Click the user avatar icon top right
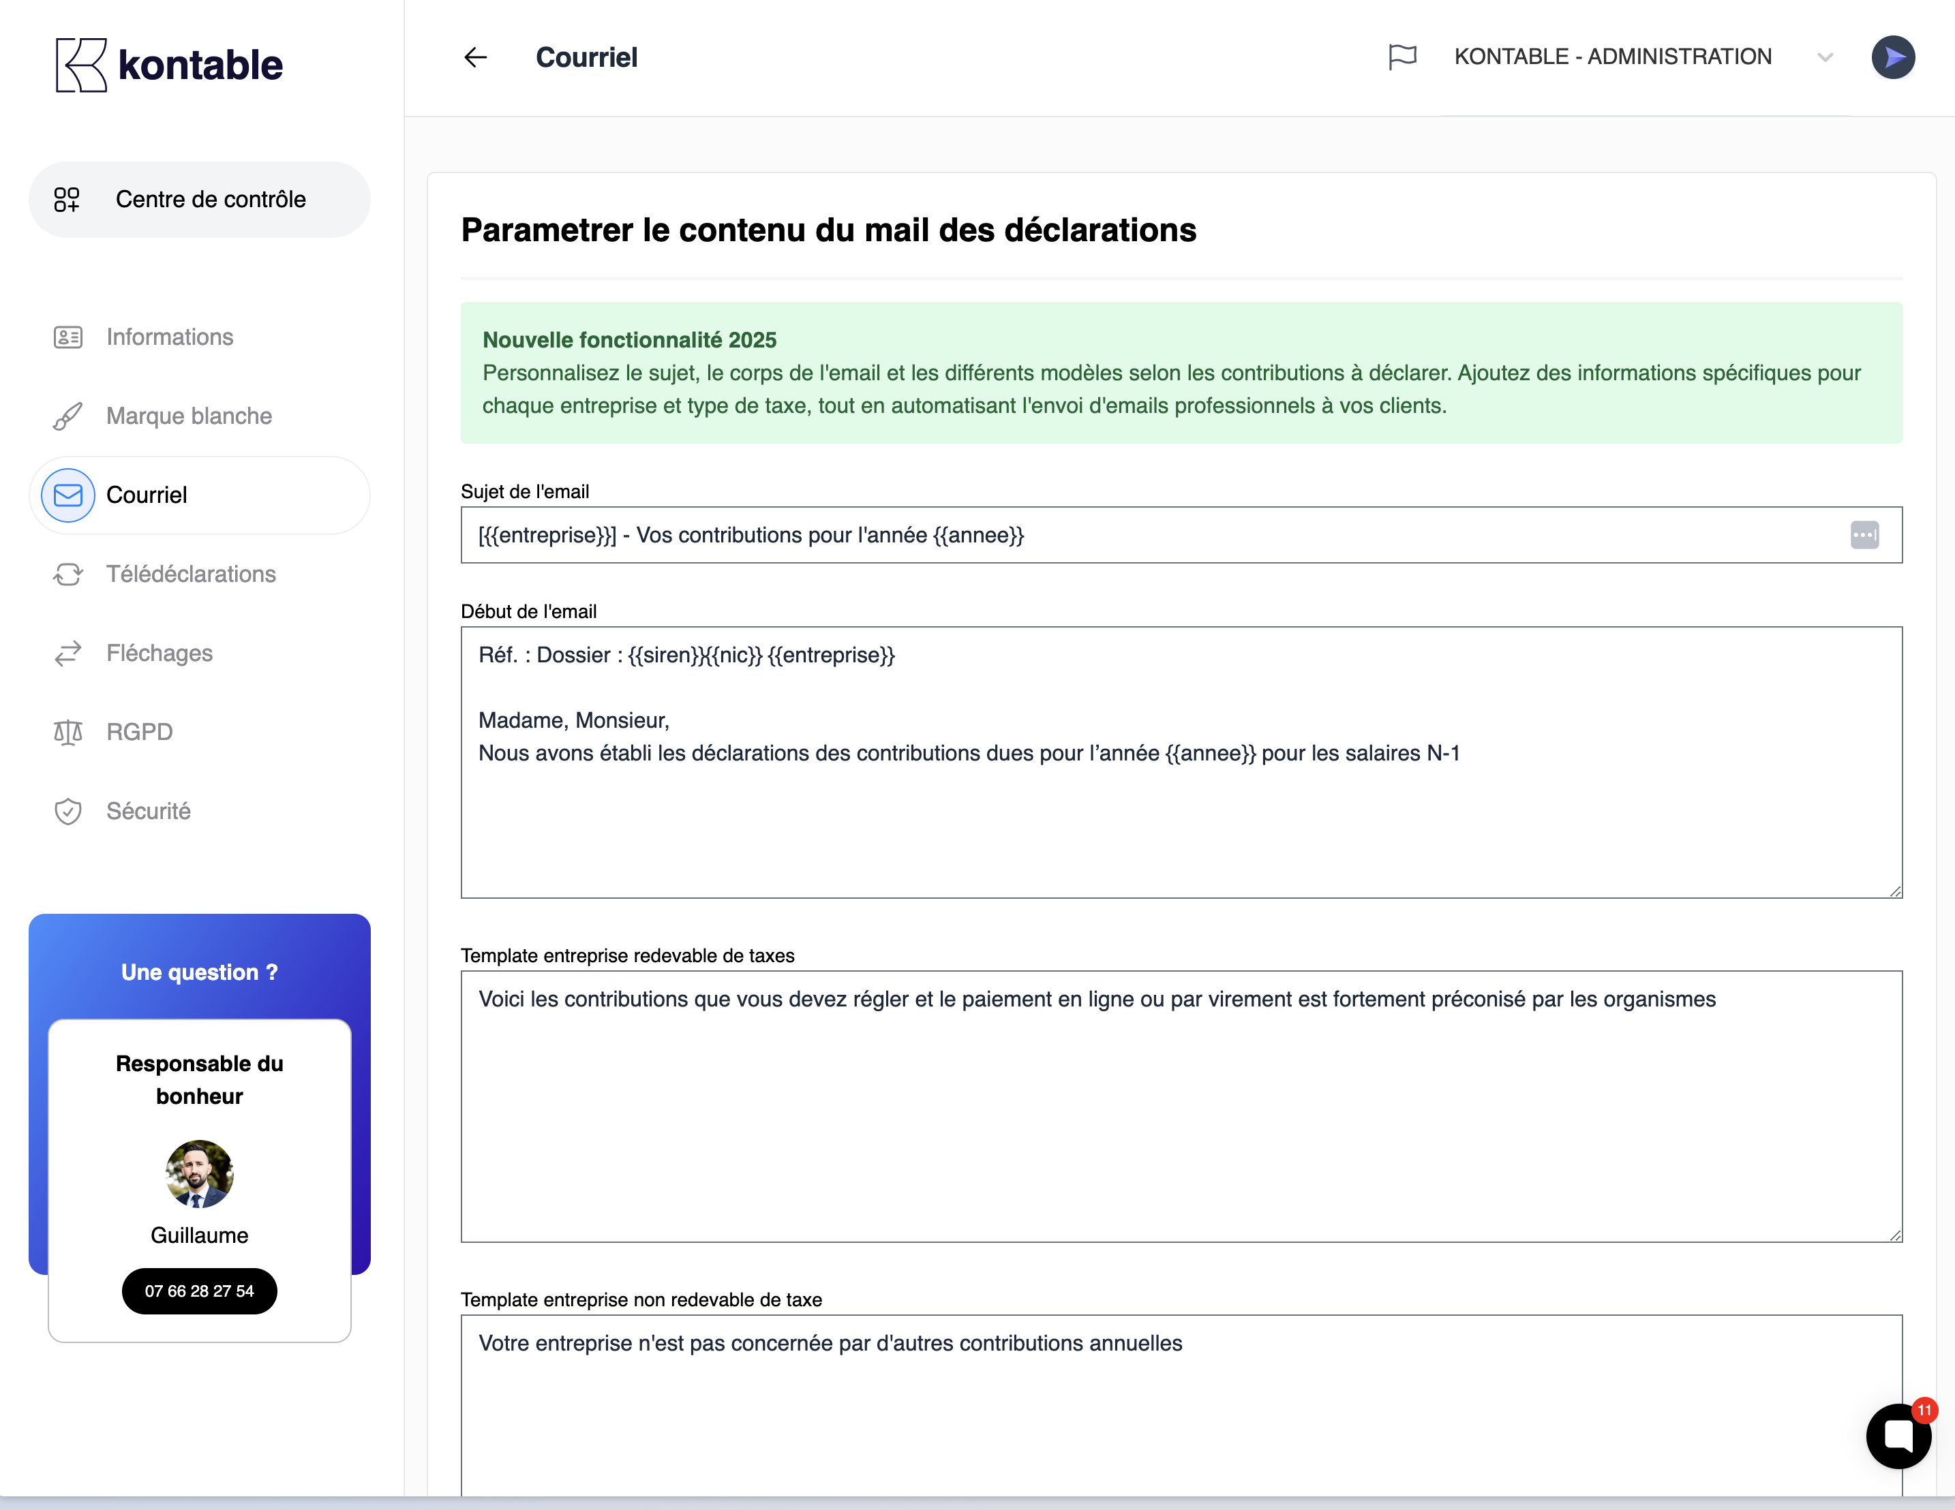The height and width of the screenshot is (1510, 1955). pos(1892,57)
